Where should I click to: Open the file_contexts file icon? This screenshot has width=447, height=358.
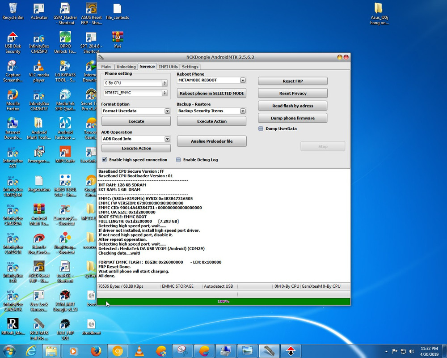tap(117, 12)
